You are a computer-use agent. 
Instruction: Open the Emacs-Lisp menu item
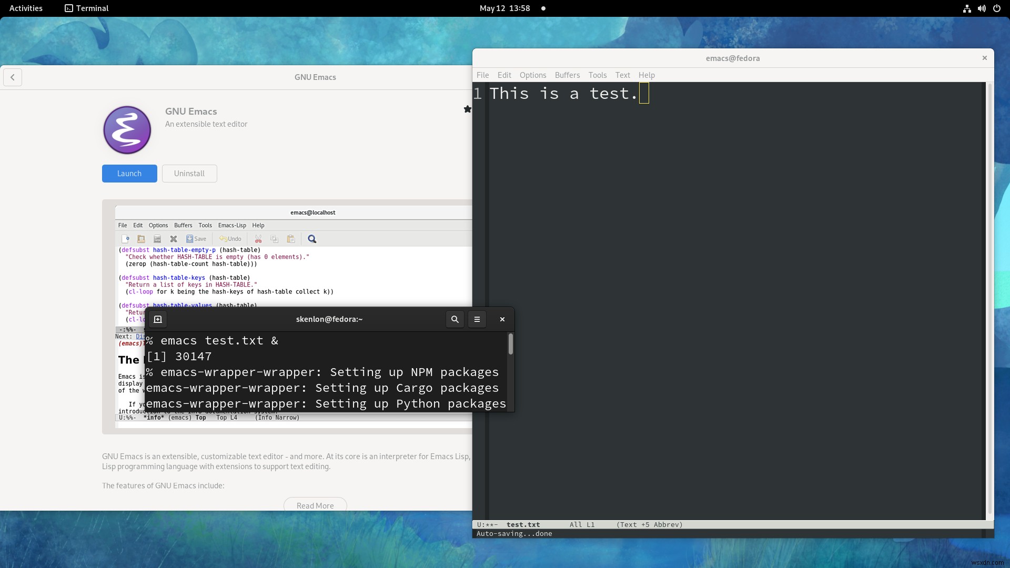pos(233,225)
